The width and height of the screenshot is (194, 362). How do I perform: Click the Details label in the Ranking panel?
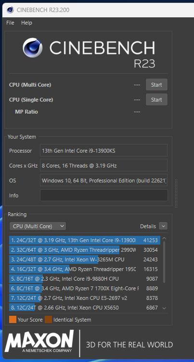pos(148,226)
